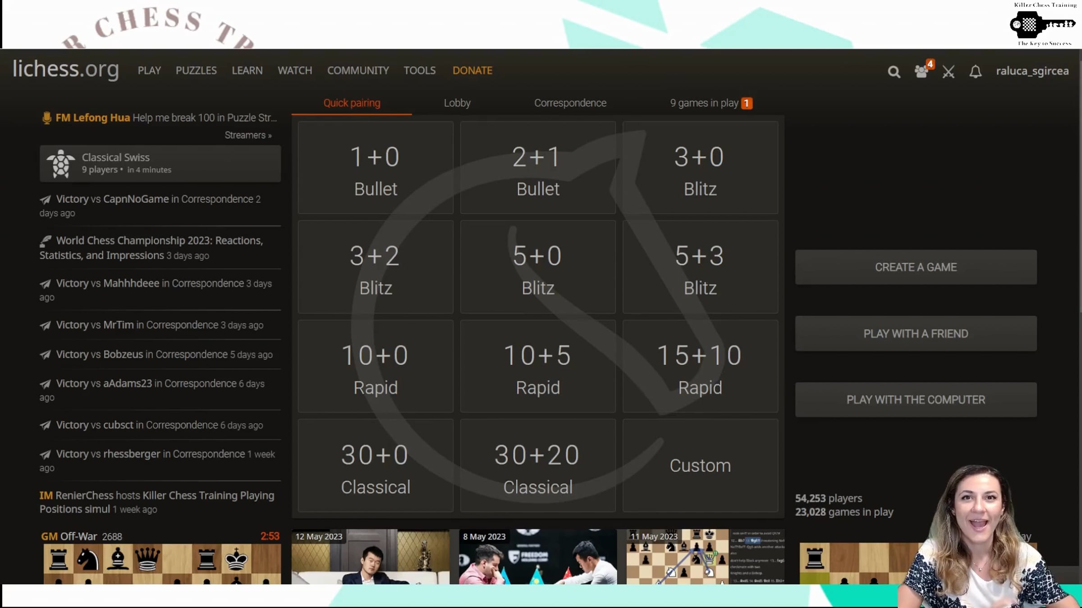The width and height of the screenshot is (1082, 608).
Task: Go to lichess.org home logo
Action: [x=66, y=69]
